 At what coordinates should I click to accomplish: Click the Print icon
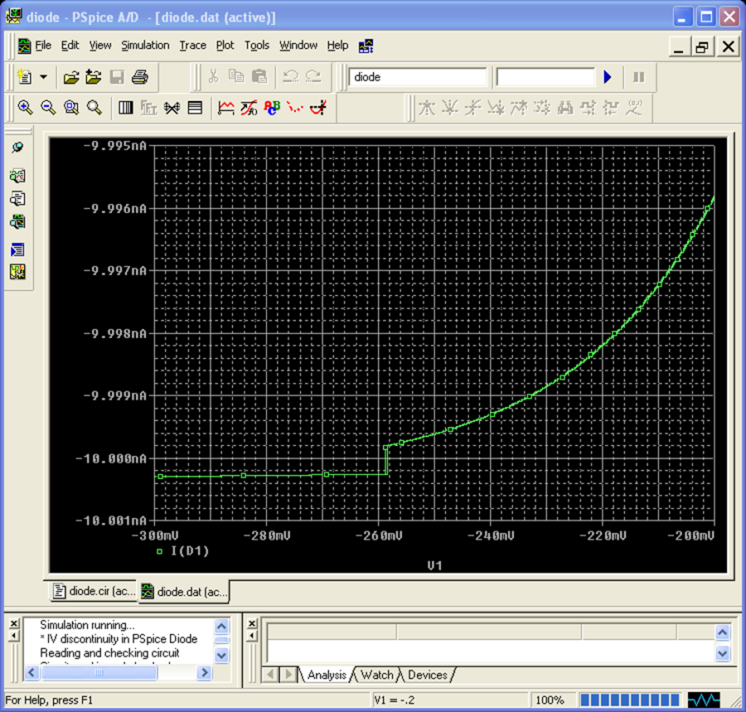point(140,76)
